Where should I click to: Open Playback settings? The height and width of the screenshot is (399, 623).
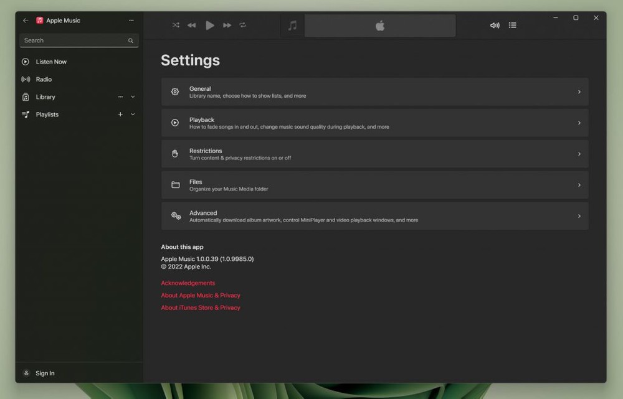click(x=374, y=123)
